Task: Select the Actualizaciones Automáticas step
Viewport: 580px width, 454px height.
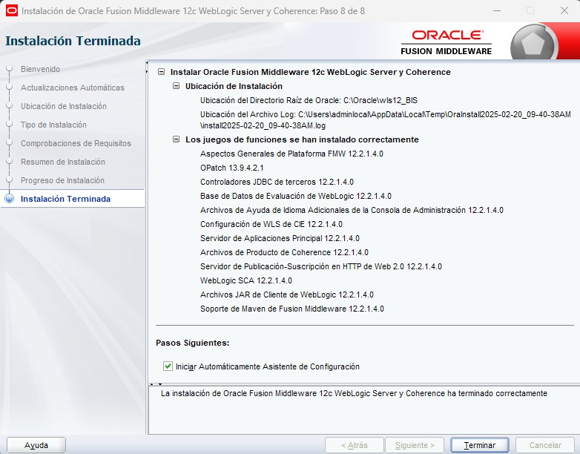Action: tap(73, 88)
